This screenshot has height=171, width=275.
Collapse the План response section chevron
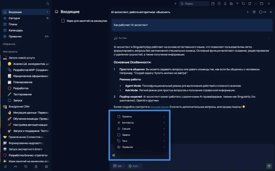(x=268, y=38)
